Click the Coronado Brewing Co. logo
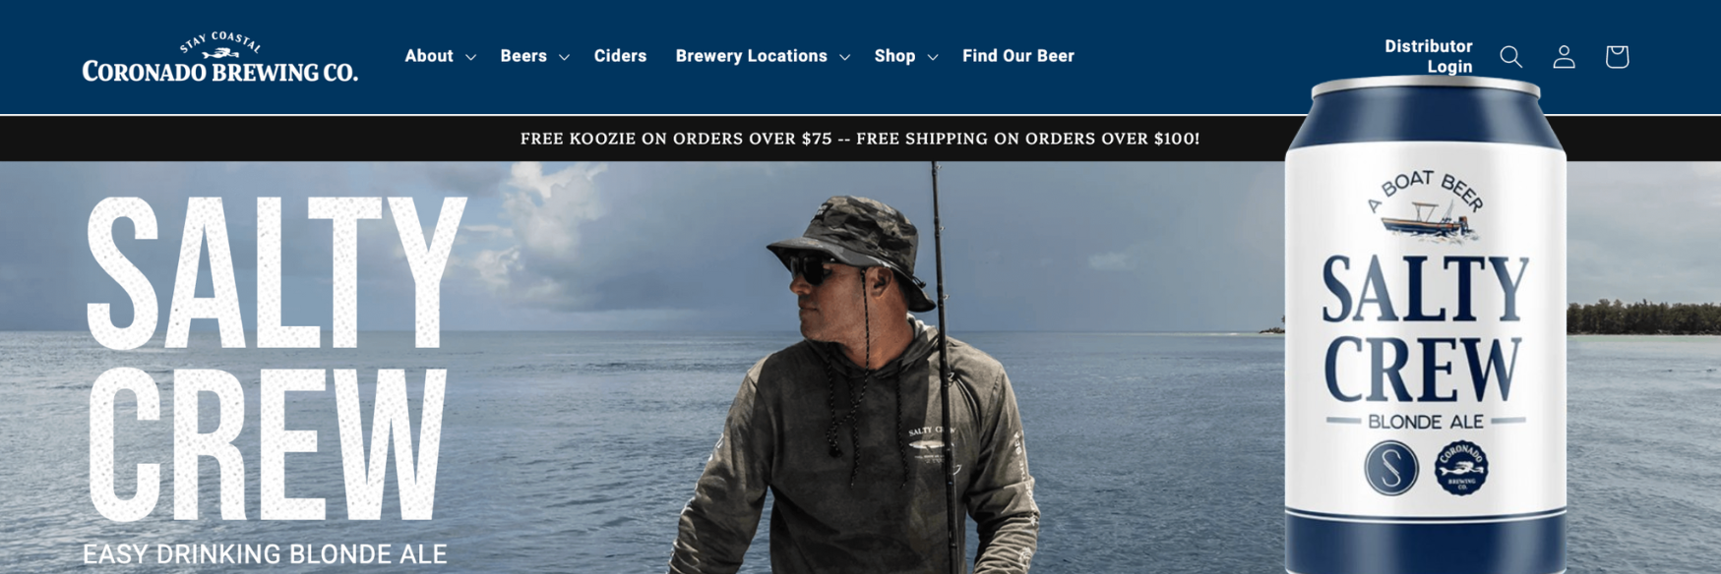 [219, 57]
